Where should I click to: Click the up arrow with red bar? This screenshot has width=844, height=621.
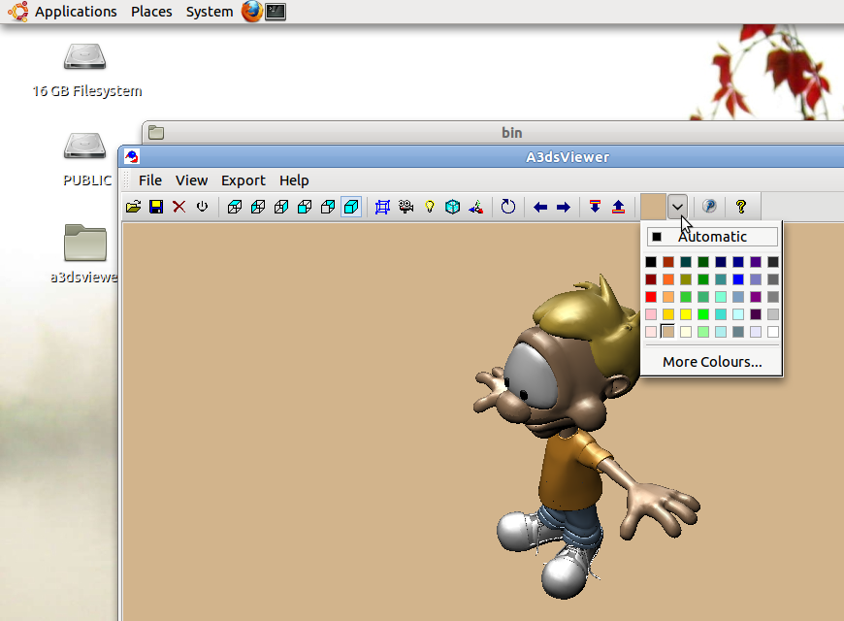(x=619, y=207)
